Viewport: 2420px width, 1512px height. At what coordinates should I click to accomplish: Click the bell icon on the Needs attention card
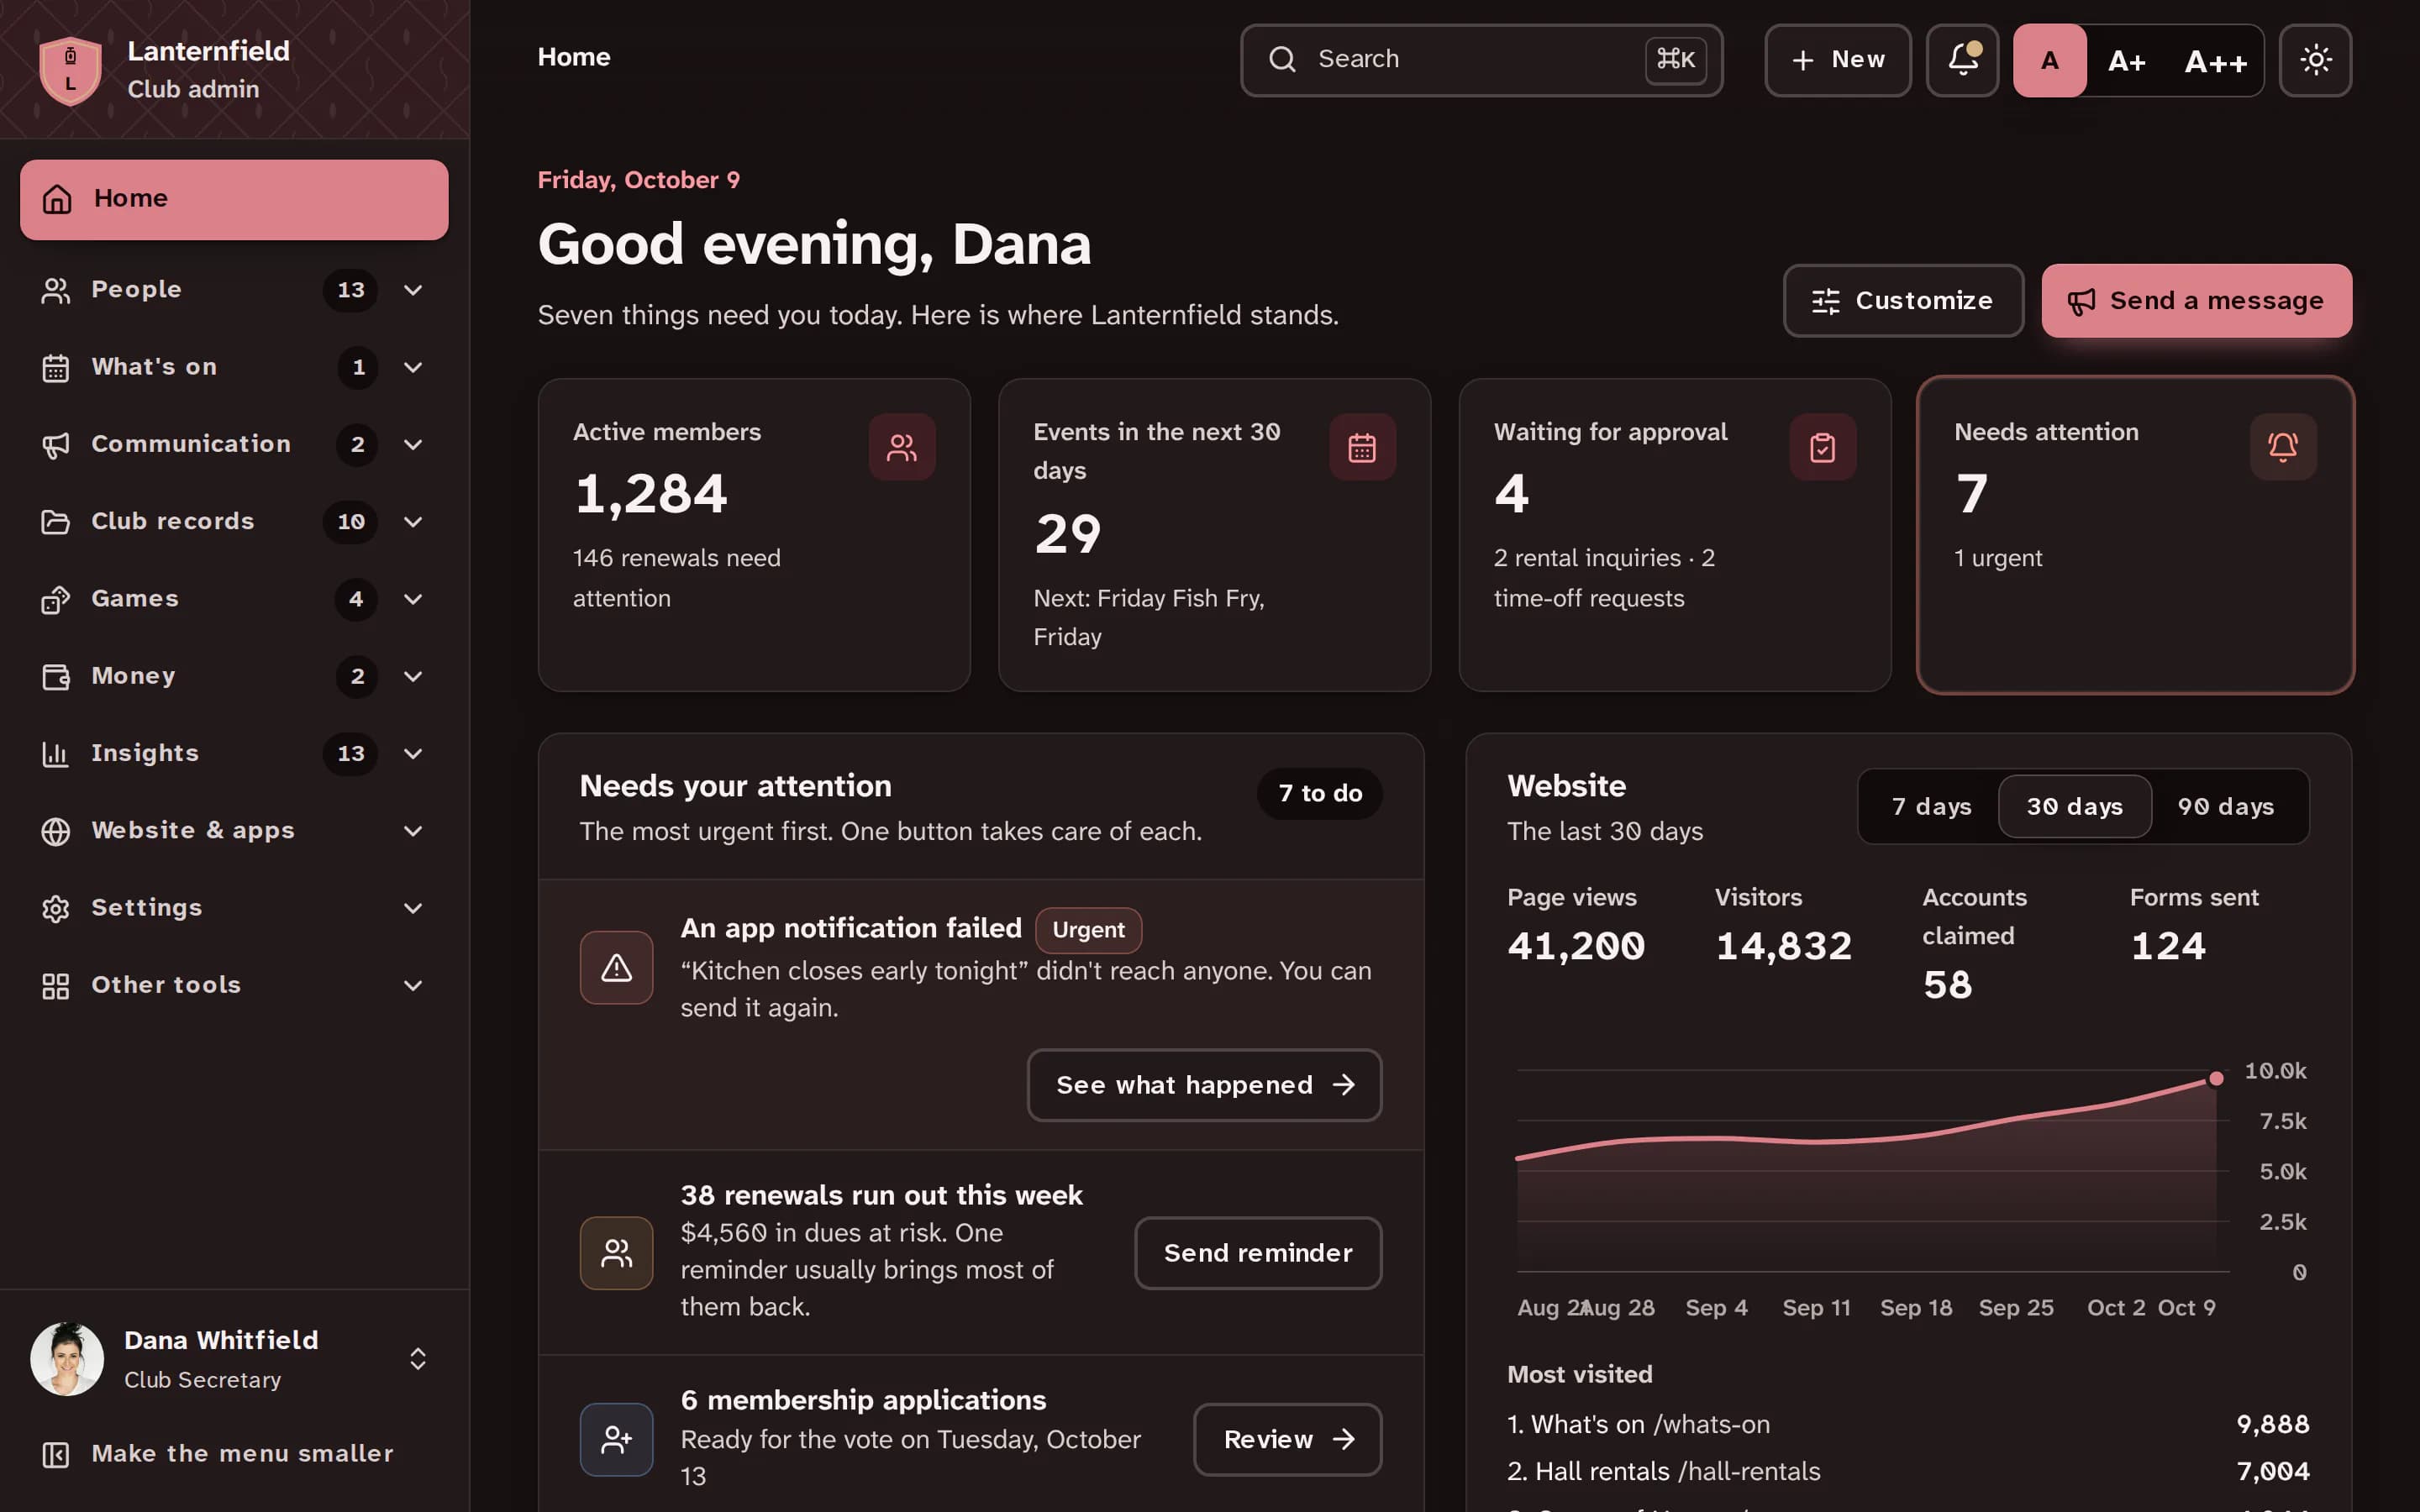pos(2283,447)
